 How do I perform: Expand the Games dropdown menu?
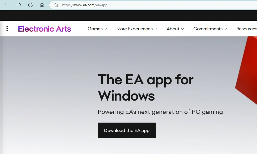point(97,29)
